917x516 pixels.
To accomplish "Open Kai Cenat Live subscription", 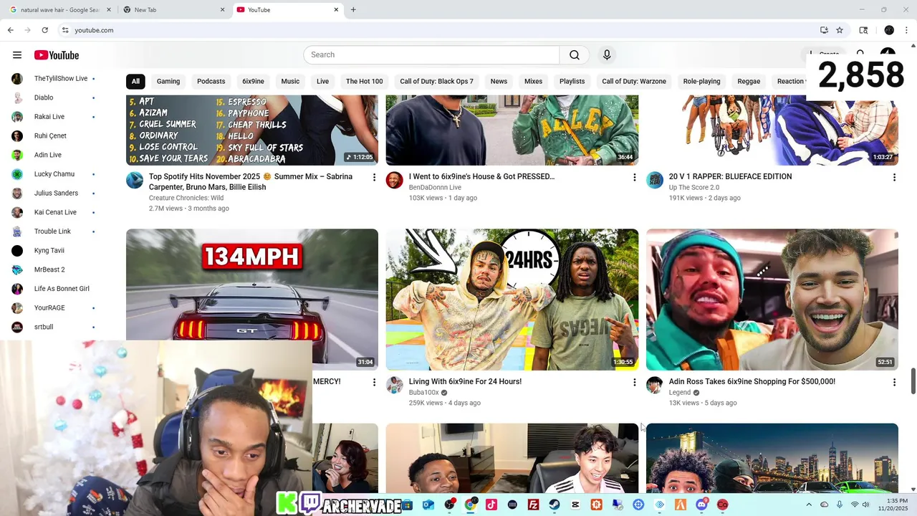I will 54,212.
